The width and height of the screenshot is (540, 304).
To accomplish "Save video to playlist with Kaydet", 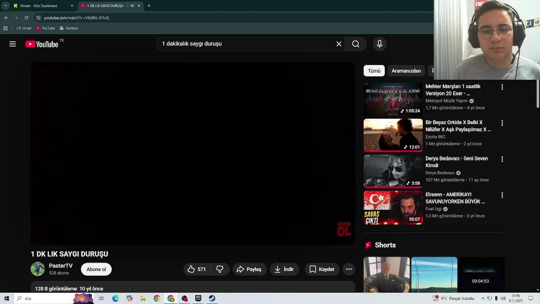I will coord(321,269).
